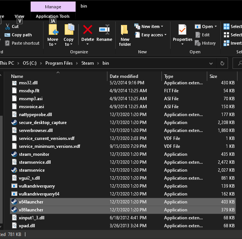Click the Paste shortcut icon
242x239 pixels.
point(7,43)
